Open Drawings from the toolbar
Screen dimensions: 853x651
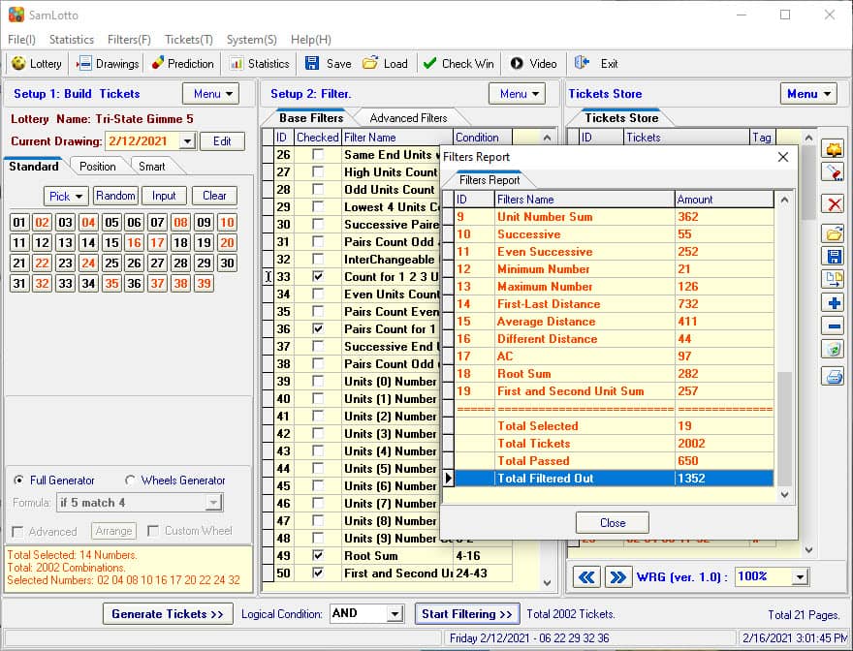click(x=108, y=64)
